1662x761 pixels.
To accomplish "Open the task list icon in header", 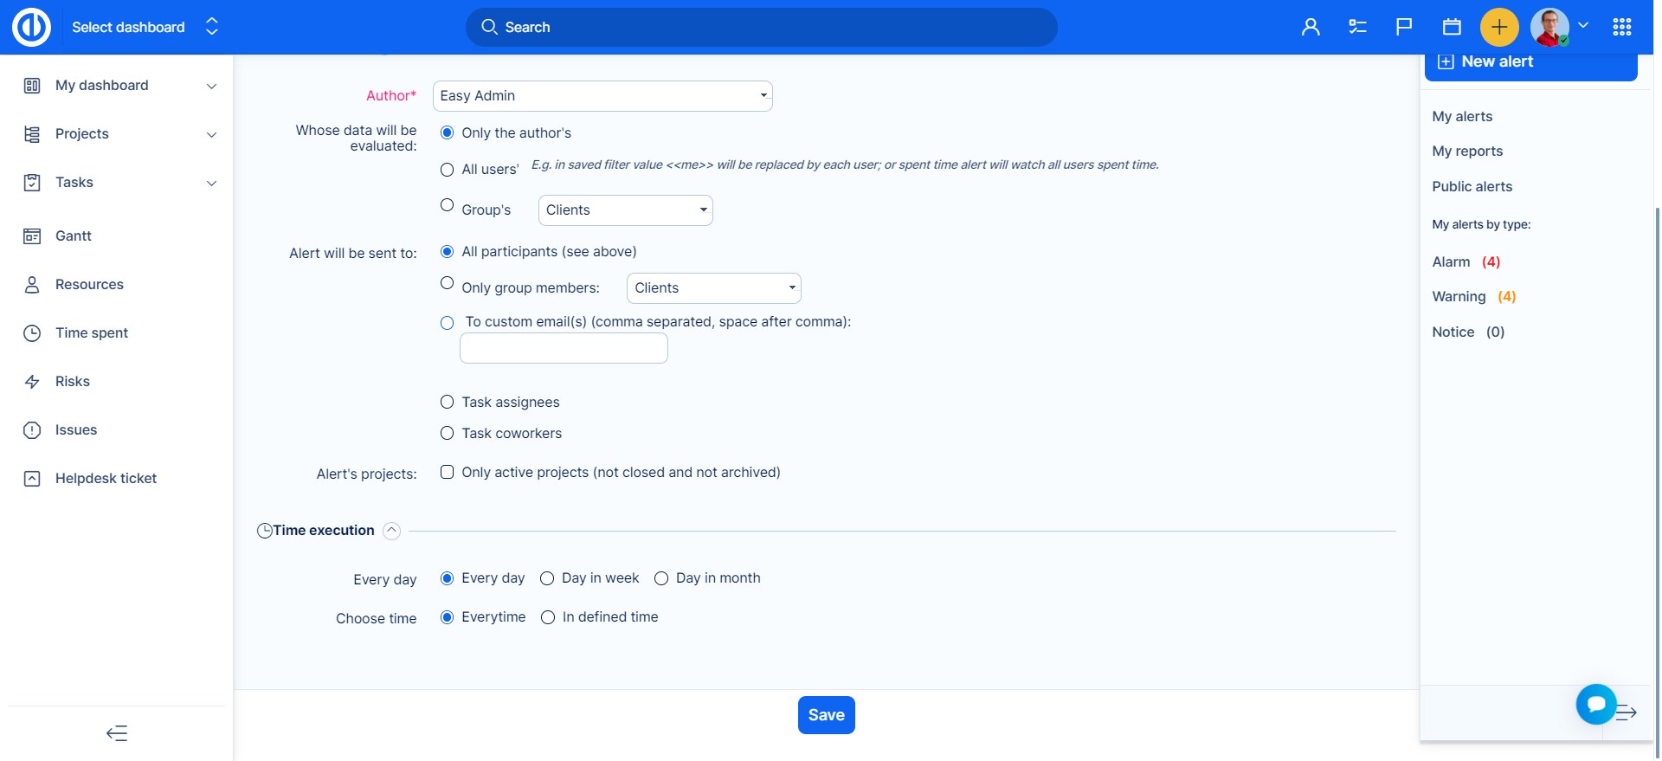I will (1357, 27).
